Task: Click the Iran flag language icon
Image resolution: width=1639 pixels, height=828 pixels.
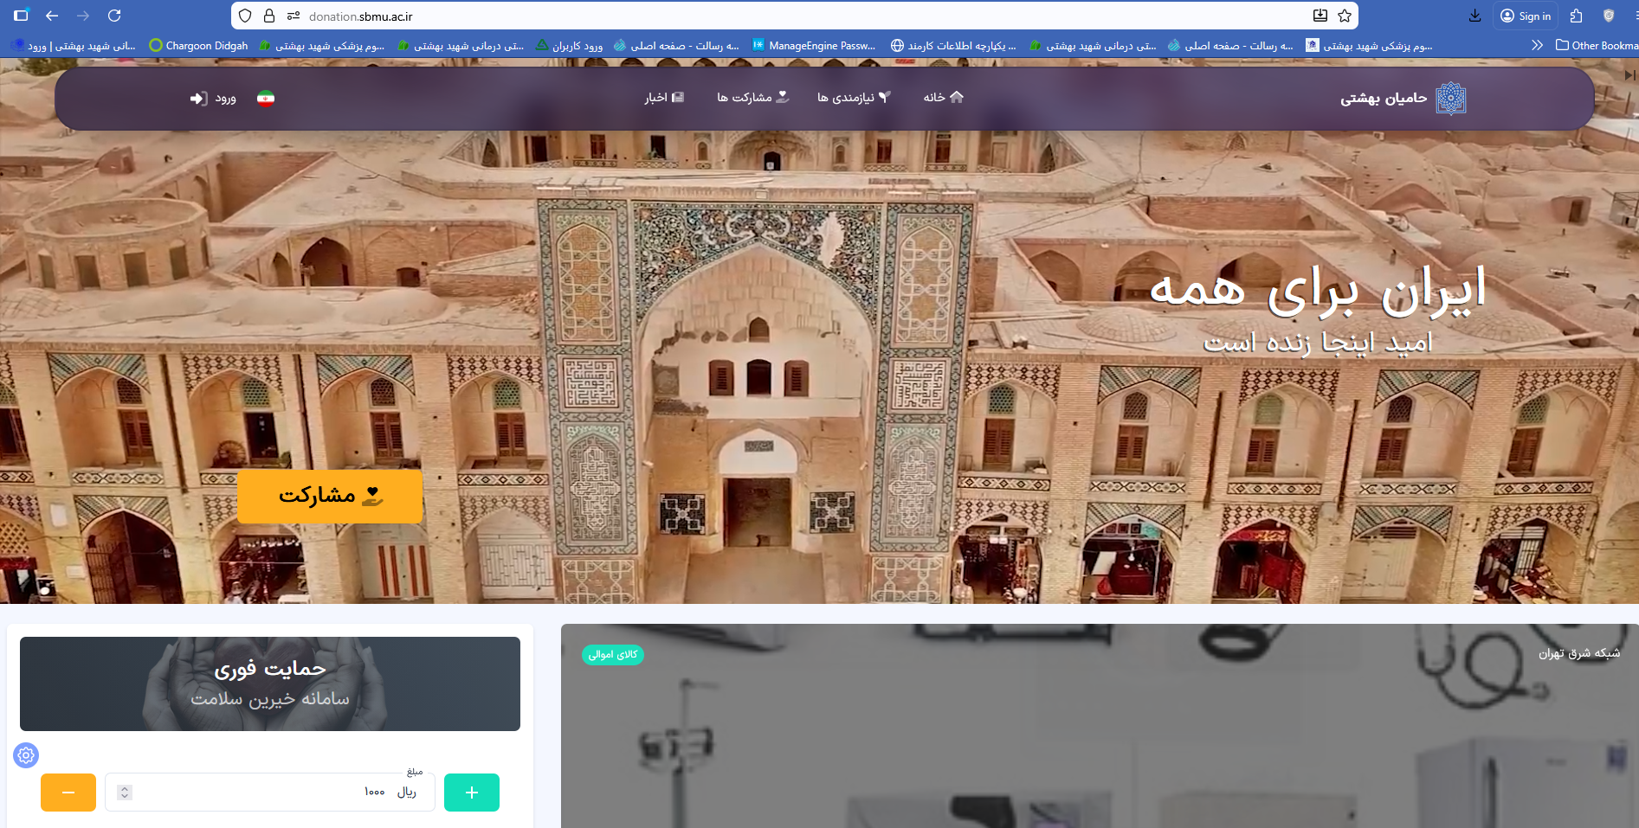Action: point(266,98)
